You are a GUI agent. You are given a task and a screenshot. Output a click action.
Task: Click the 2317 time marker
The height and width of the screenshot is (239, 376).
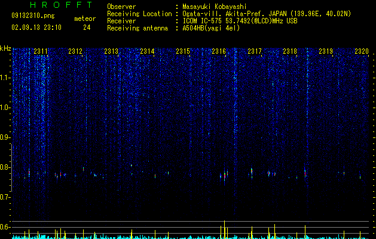pos(255,51)
